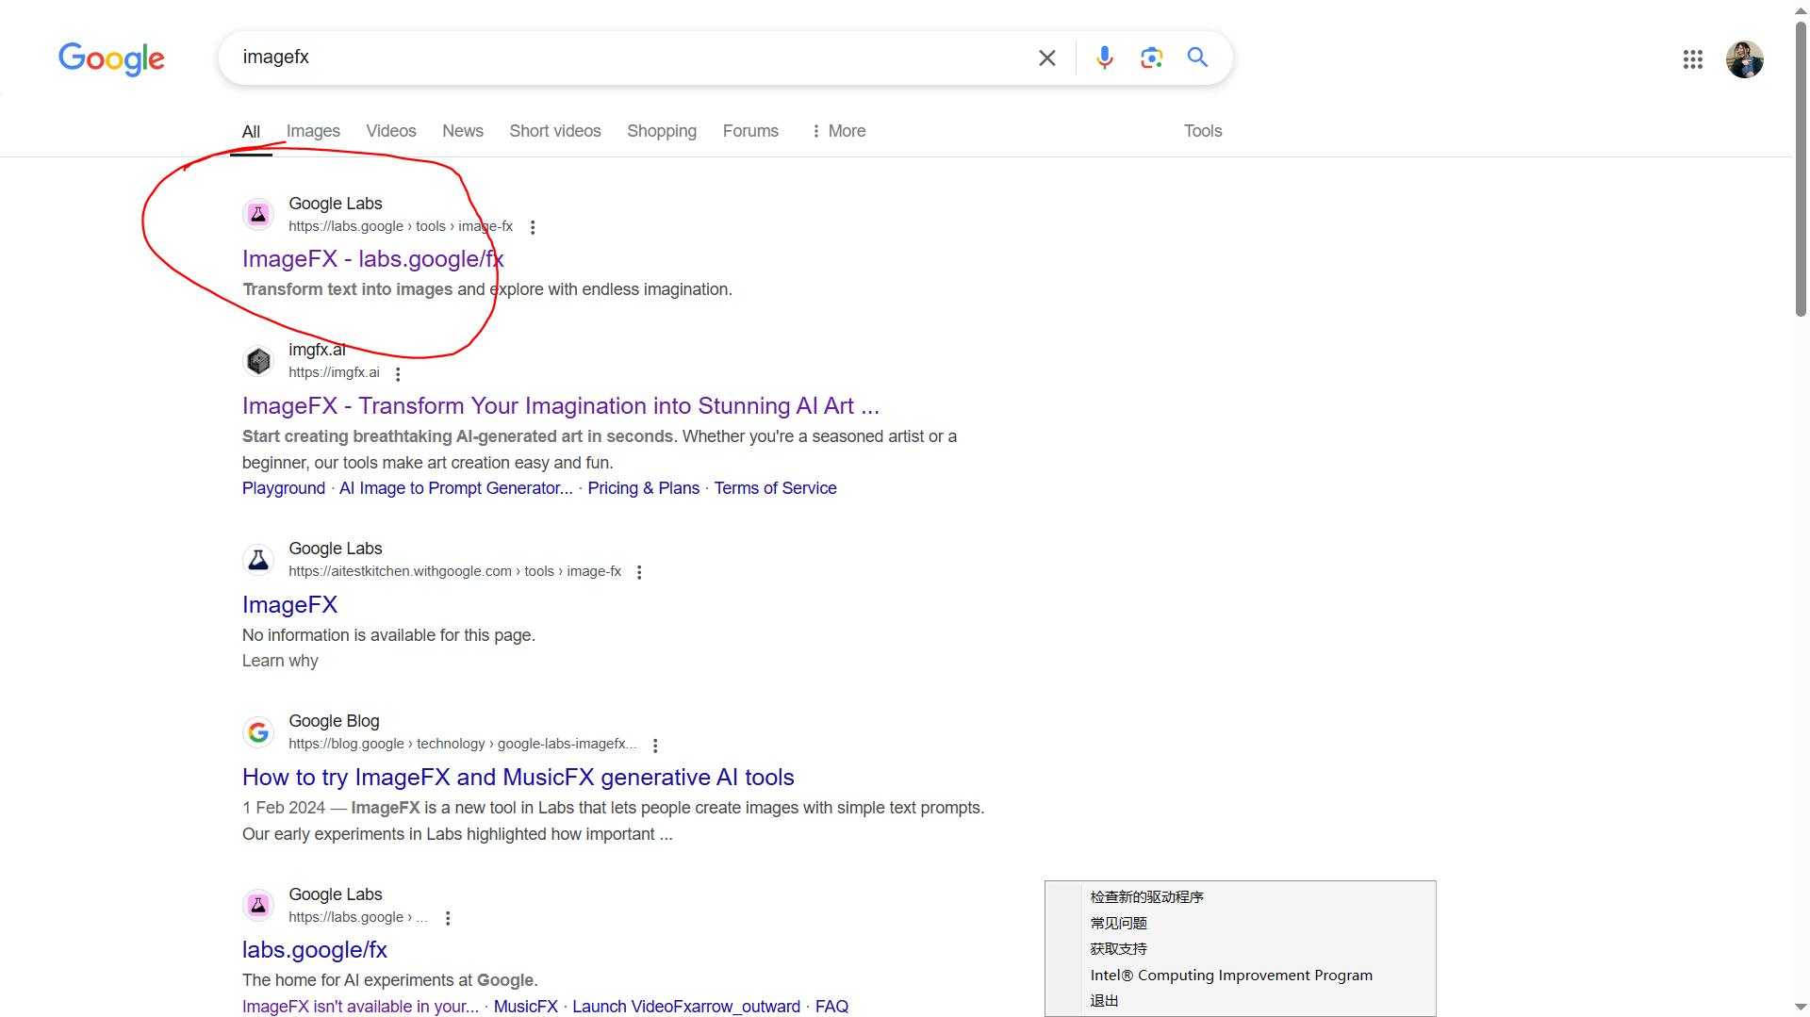
Task: Open How to try ImageFX and MusicFX article
Action: 518,778
